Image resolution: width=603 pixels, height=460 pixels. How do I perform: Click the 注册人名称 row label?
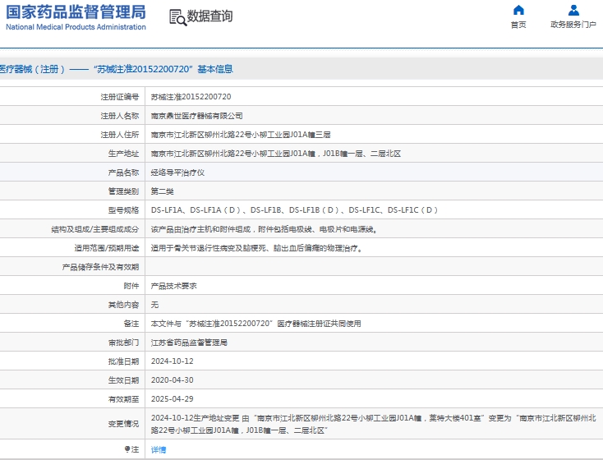(120, 116)
